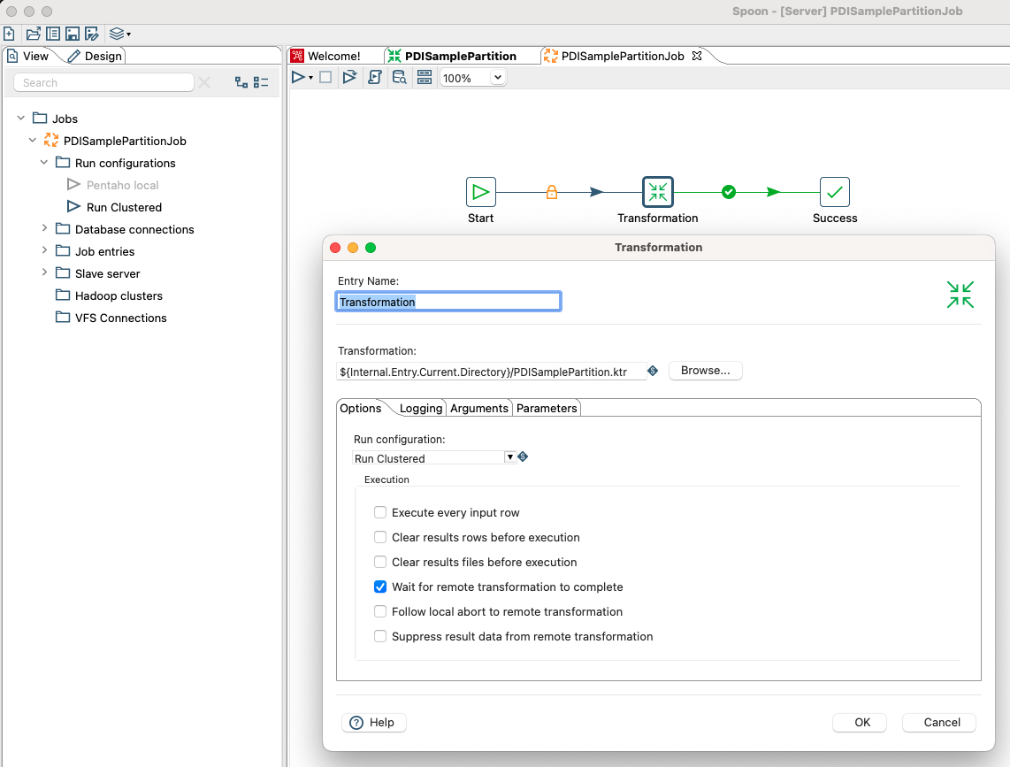This screenshot has height=767, width=1010.
Task: Disable Wait for remote transformation to complete
Action: 380,587
